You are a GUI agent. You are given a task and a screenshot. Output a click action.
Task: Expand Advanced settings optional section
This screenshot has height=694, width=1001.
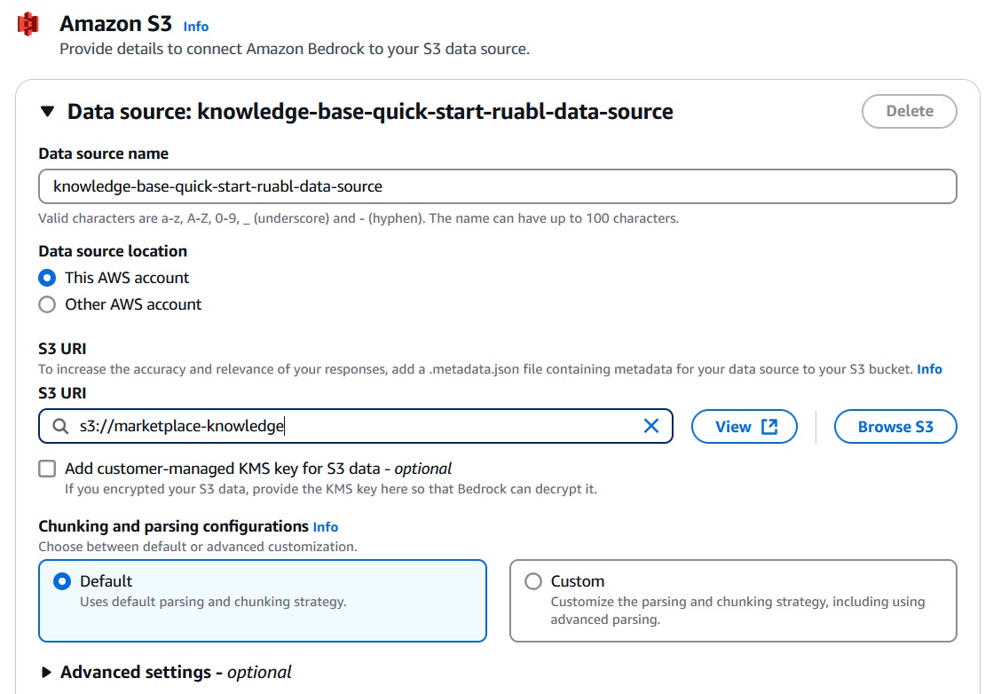click(x=46, y=673)
